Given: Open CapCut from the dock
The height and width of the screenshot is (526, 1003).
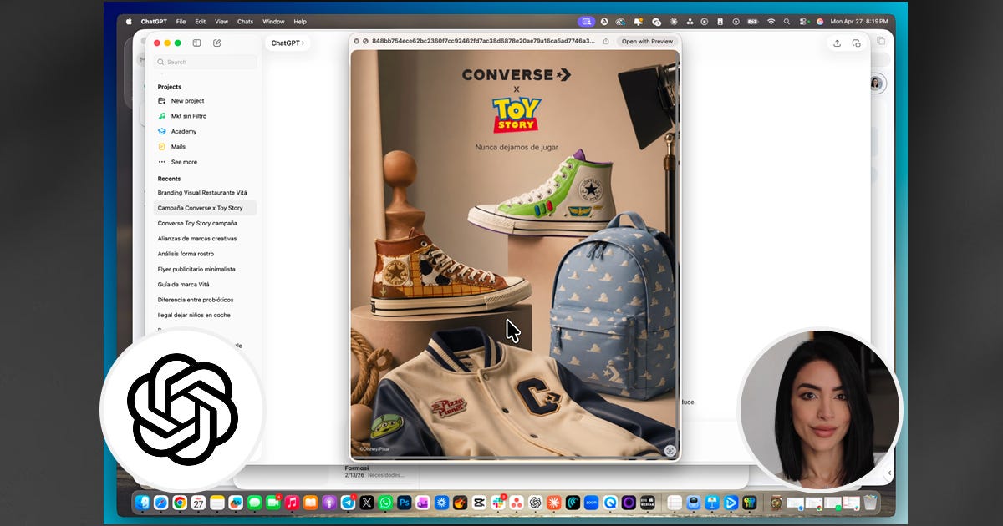Looking at the screenshot, I should [479, 503].
